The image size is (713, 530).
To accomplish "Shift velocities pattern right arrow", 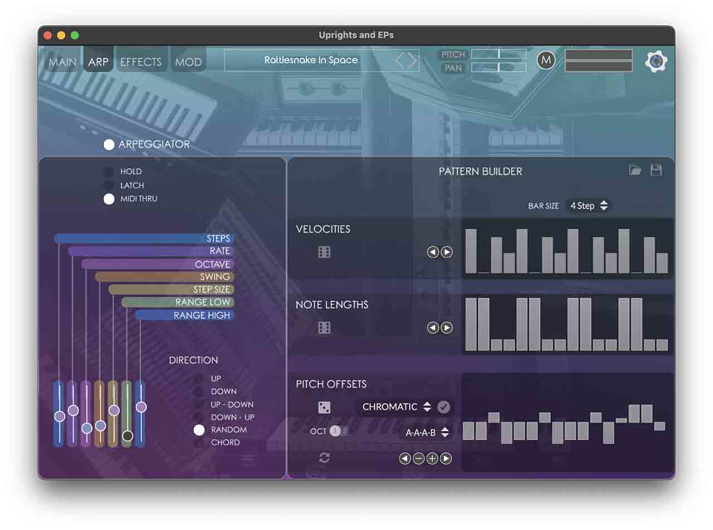I will tap(447, 252).
